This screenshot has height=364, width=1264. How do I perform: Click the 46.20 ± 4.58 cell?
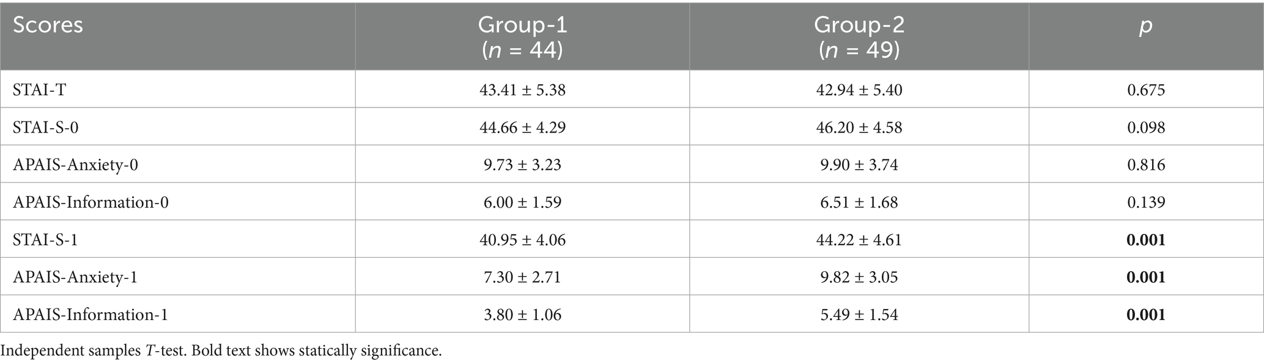point(859,127)
